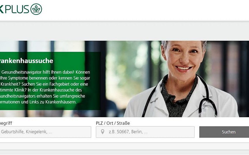This screenshot has height=155, width=249.
Task: Click the gray strip under the header
Action: click(124, 31)
